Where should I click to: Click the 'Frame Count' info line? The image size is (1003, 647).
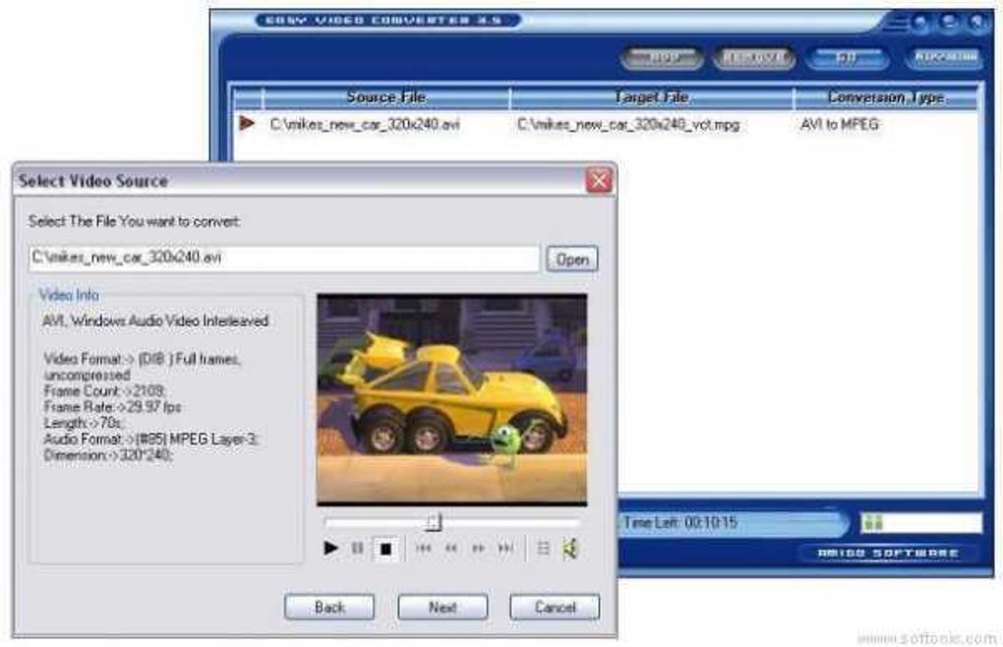105,390
